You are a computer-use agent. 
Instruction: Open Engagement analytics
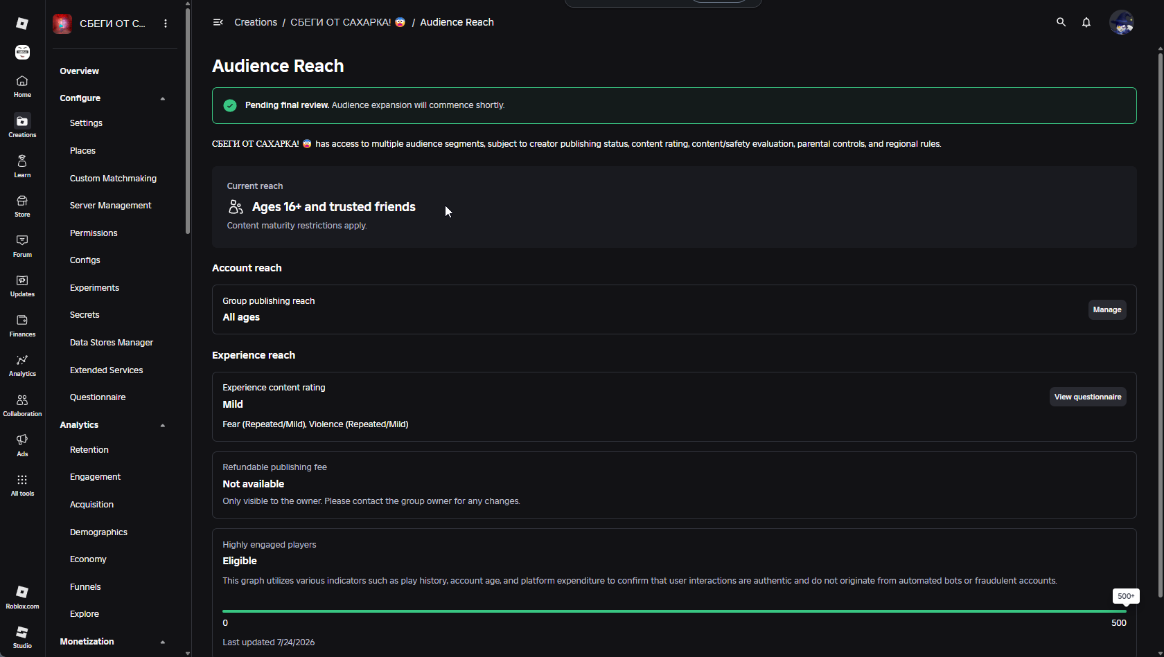pyautogui.click(x=95, y=477)
